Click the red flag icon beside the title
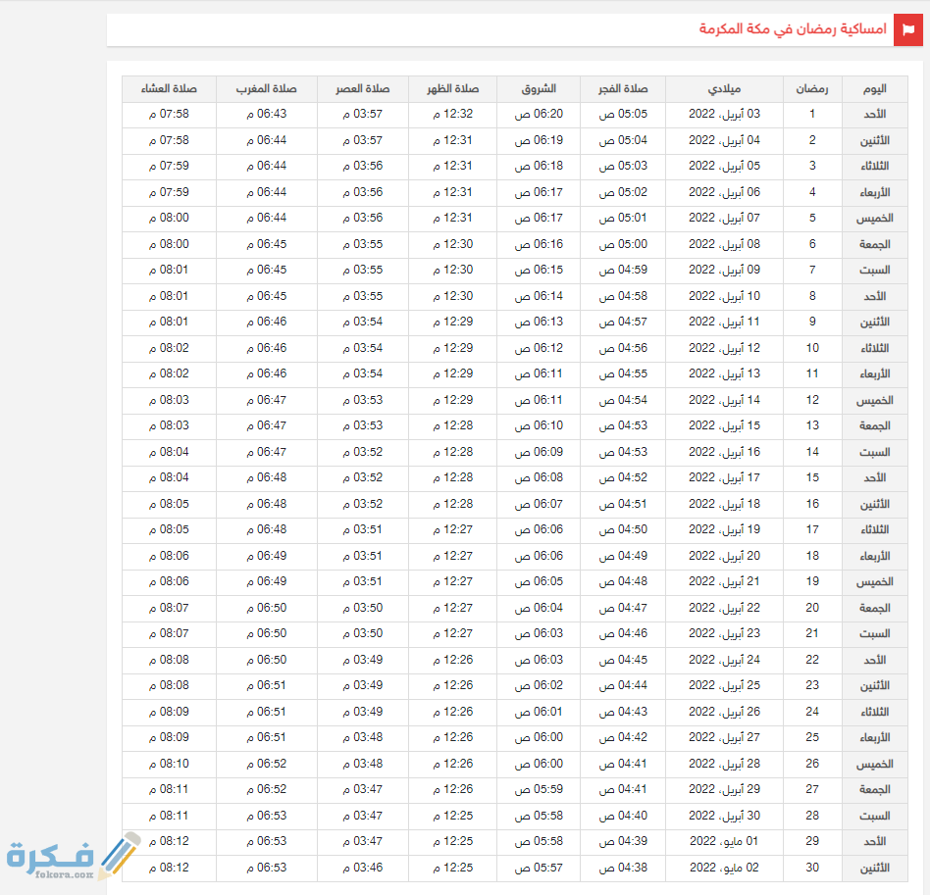 pos(907,29)
